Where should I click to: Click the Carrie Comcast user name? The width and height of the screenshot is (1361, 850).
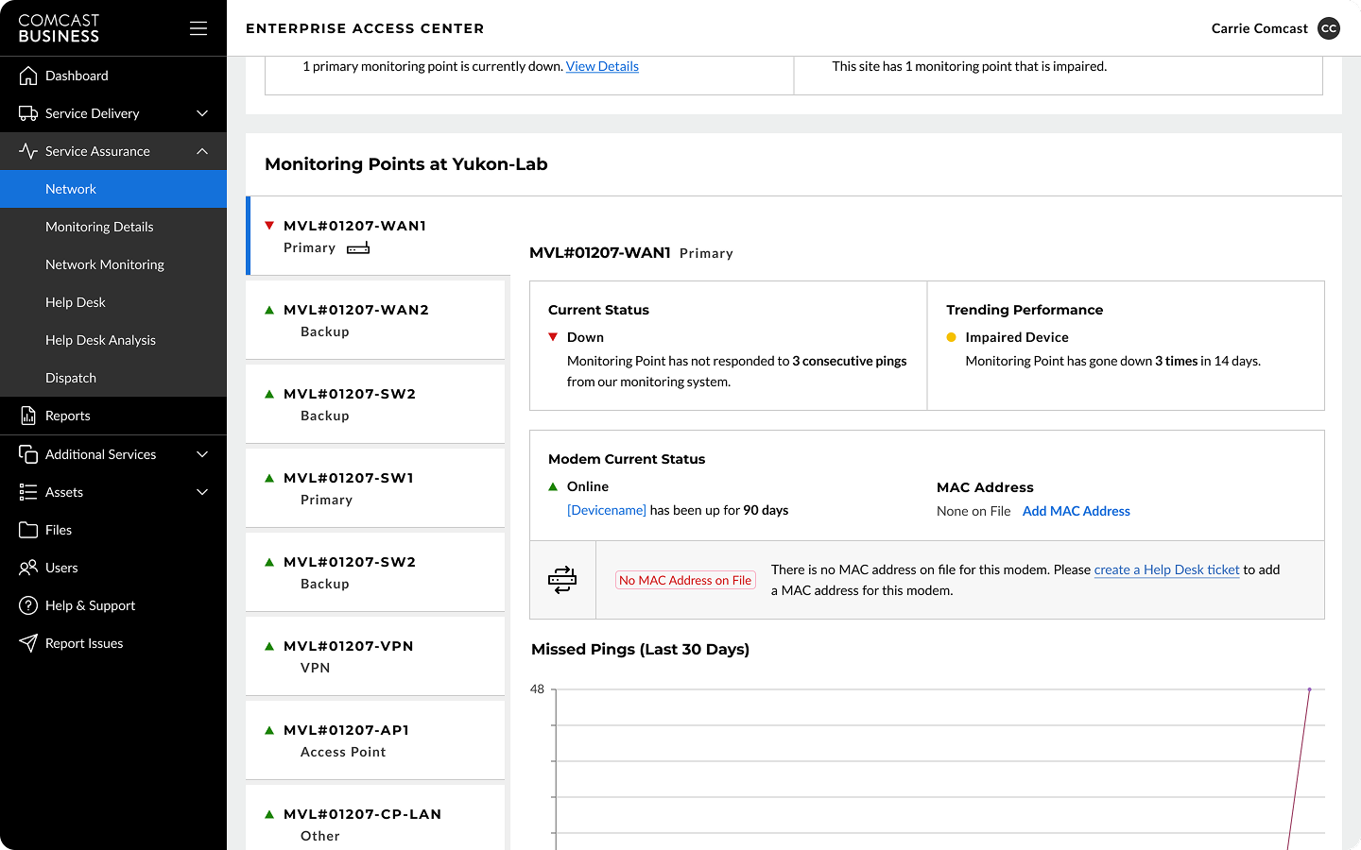1260,28
